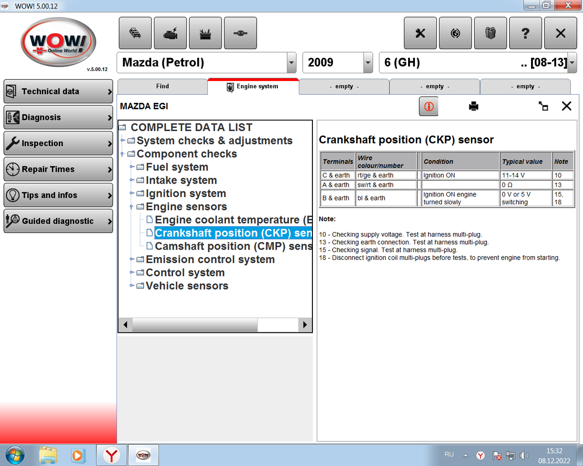
Task: Click the 'Typical value' column header
Action: point(526,161)
